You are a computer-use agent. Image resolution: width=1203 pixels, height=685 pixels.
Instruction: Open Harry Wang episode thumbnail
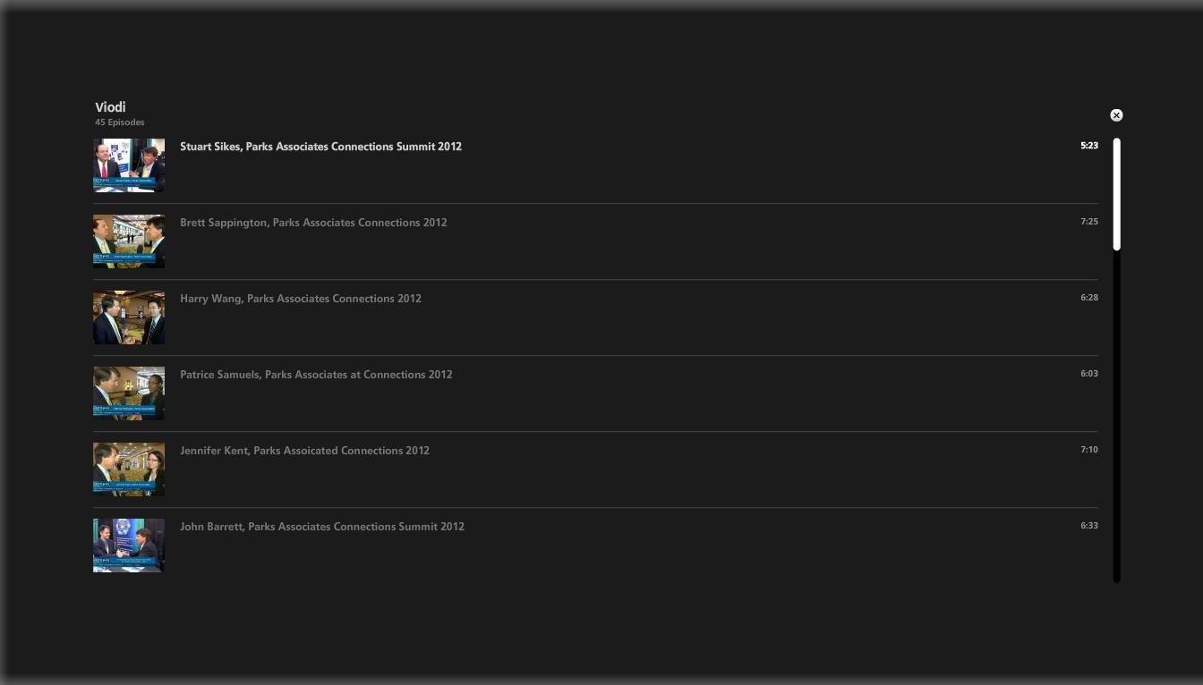point(129,317)
